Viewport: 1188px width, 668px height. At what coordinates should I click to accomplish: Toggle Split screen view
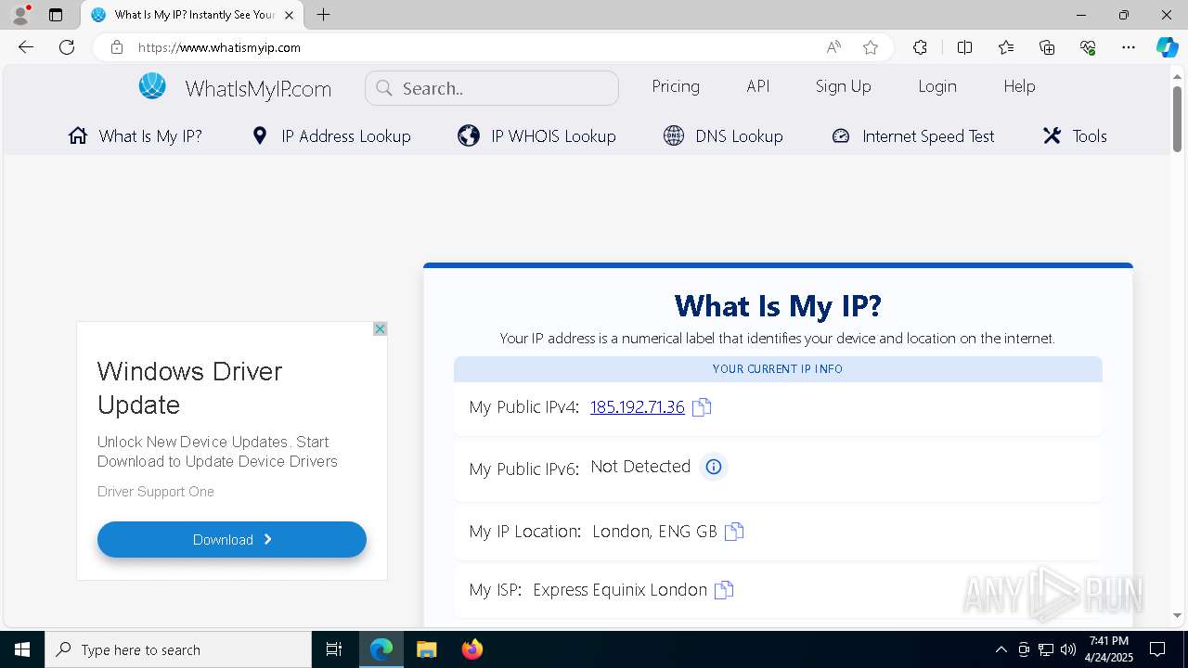tap(964, 47)
